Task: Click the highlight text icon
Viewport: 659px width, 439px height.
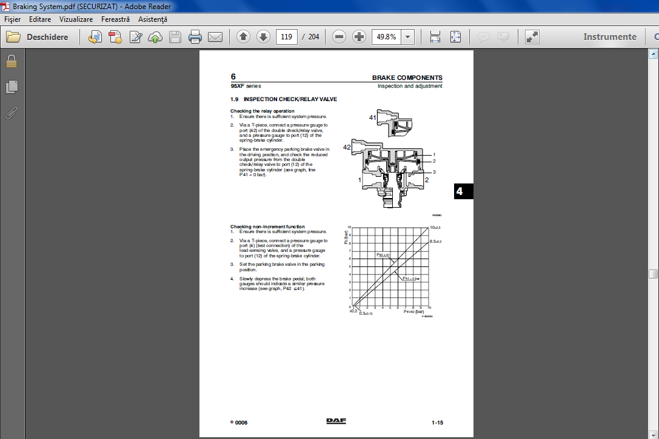Action: 504,38
